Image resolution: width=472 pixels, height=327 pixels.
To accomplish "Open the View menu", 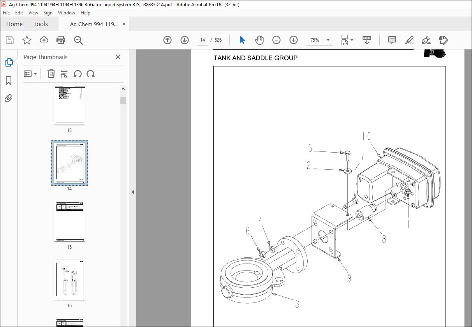I will [33, 13].
